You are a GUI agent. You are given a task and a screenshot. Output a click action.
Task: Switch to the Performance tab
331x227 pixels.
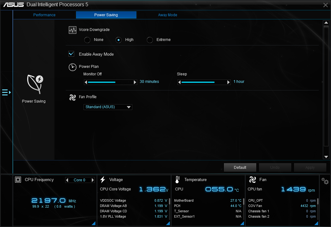[44, 15]
